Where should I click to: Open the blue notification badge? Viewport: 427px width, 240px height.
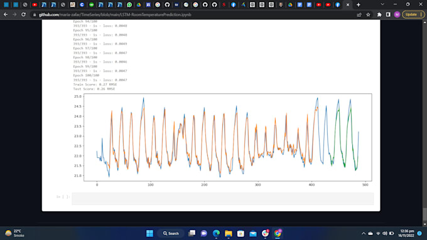pos(419,233)
